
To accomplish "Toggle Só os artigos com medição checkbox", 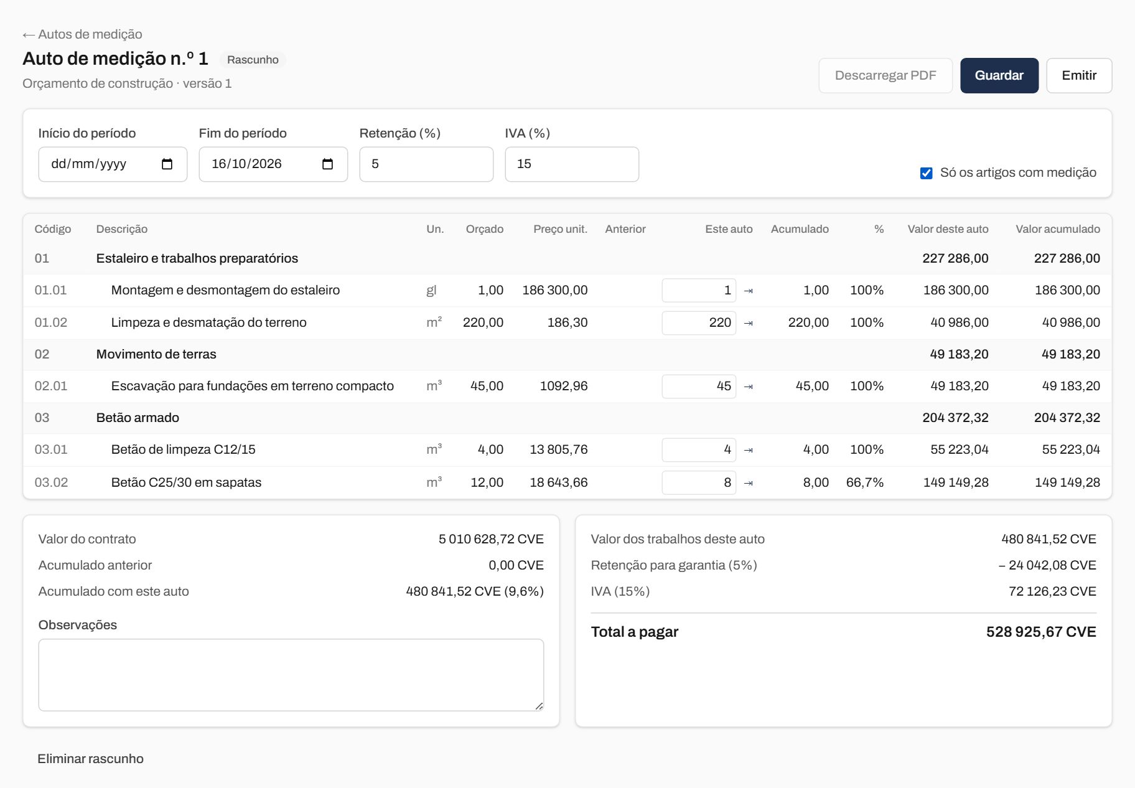I will [926, 173].
